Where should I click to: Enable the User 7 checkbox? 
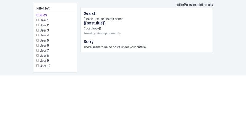(x=38, y=50)
